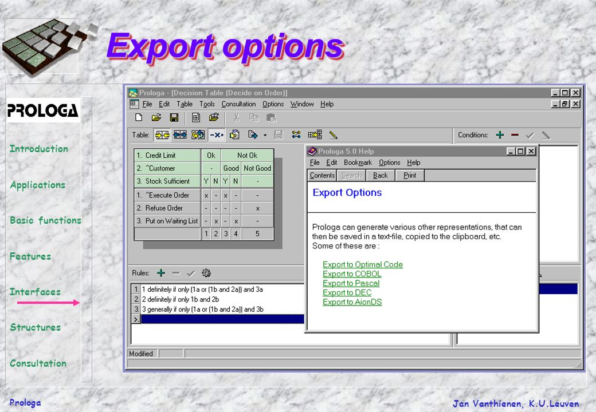Image resolution: width=596 pixels, height=412 pixels.
Task: Add a rule with green plus icon
Action: [x=161, y=273]
